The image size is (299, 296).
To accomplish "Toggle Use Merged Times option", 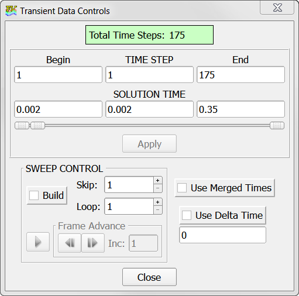I will point(182,188).
